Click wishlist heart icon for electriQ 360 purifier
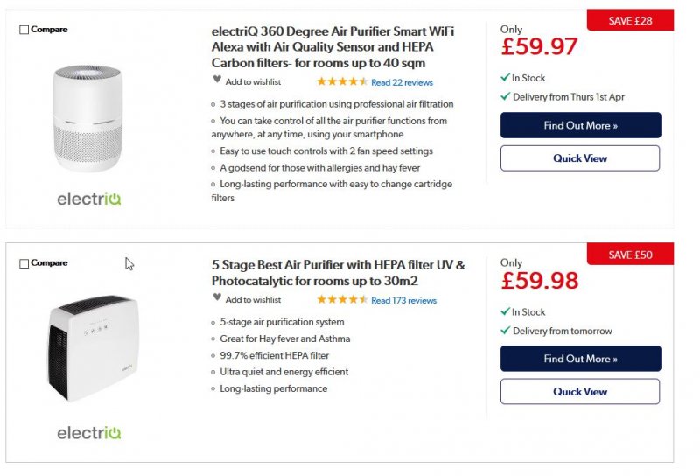Screen dimensions: 700x476 coord(217,80)
